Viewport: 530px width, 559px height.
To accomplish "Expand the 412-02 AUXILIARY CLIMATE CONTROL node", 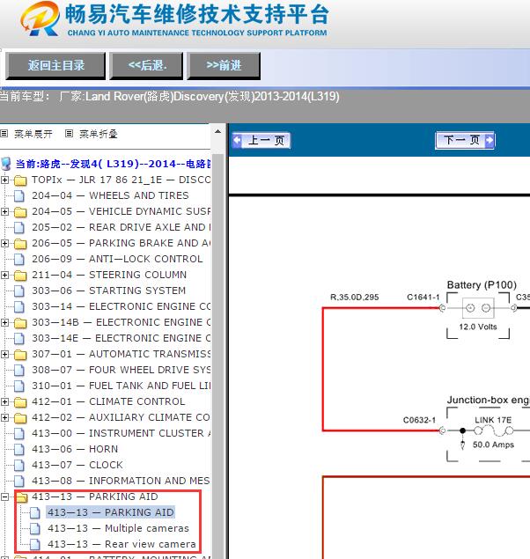I will pyautogui.click(x=4, y=417).
